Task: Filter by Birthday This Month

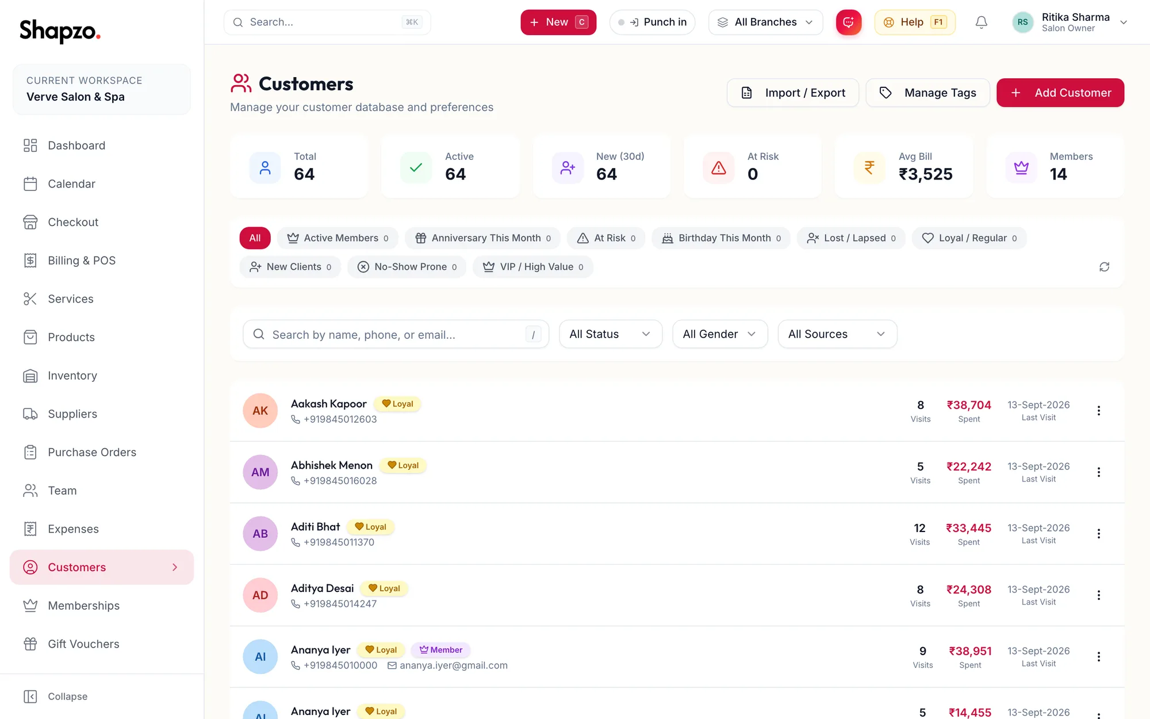Action: pos(721,238)
